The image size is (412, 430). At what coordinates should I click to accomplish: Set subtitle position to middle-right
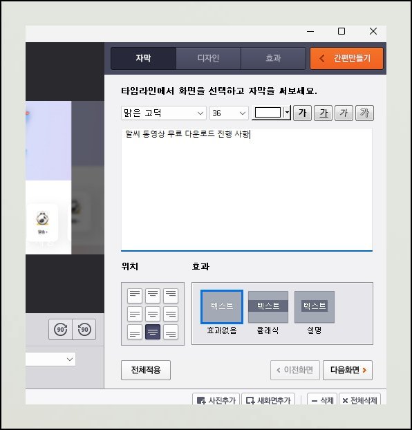point(171,314)
